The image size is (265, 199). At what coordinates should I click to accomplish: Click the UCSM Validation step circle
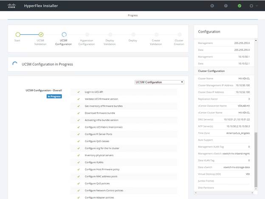pos(41,35)
